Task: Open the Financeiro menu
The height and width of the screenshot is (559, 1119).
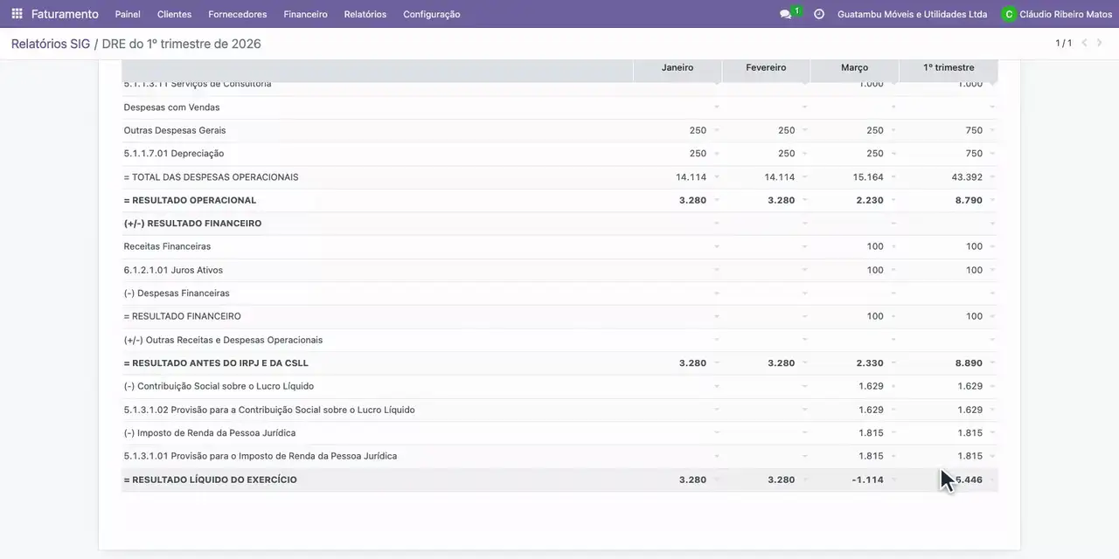Action: pos(305,14)
